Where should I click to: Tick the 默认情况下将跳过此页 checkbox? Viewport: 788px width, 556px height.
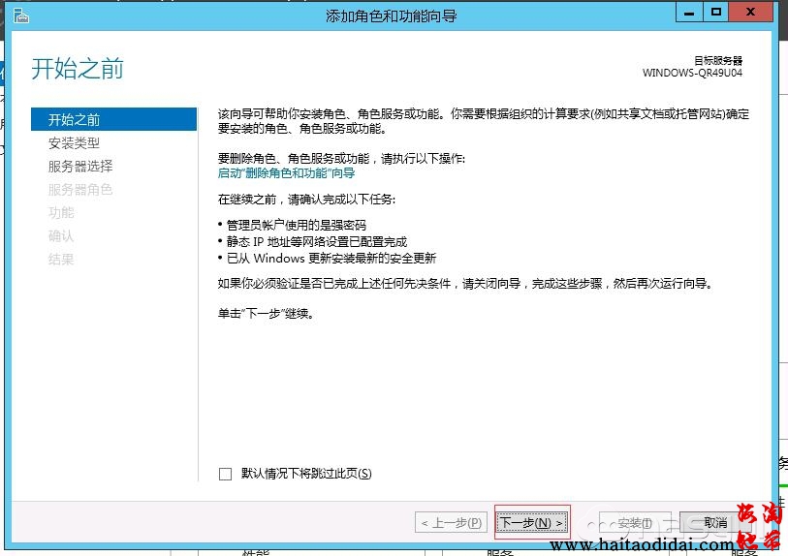pyautogui.click(x=226, y=474)
